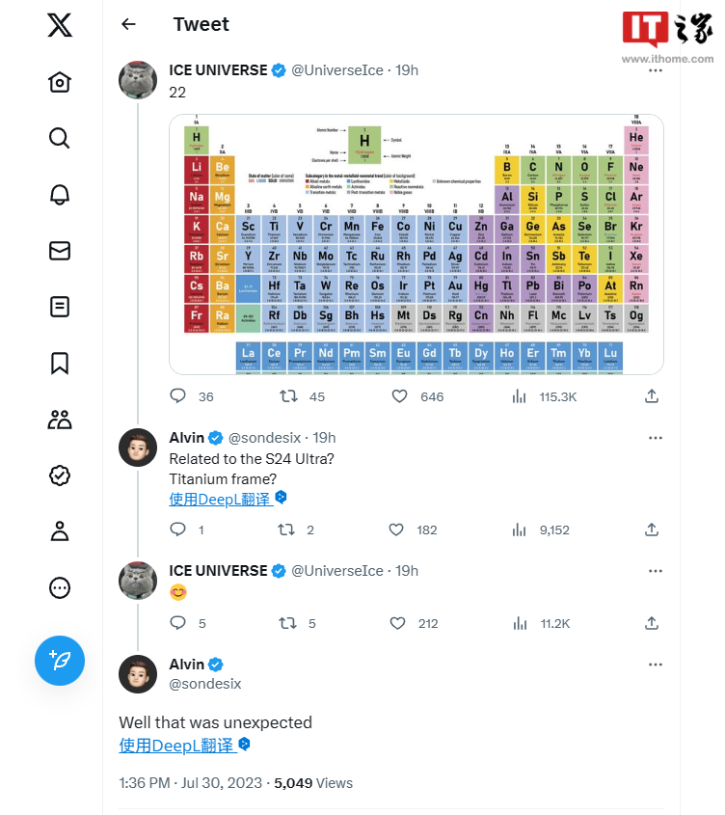Select the Explore search icon
Screen dimensions: 725x815
click(x=59, y=138)
